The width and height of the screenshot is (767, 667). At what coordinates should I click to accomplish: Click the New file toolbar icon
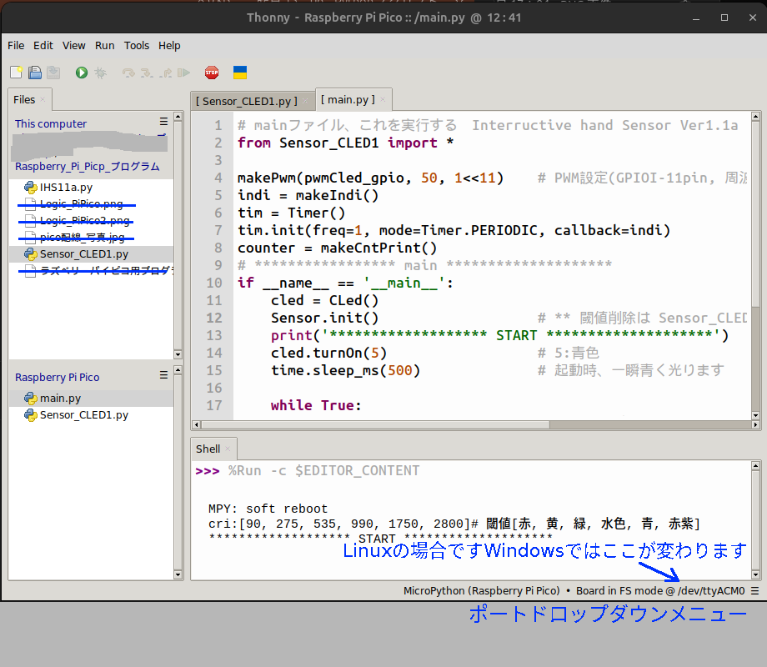point(17,73)
